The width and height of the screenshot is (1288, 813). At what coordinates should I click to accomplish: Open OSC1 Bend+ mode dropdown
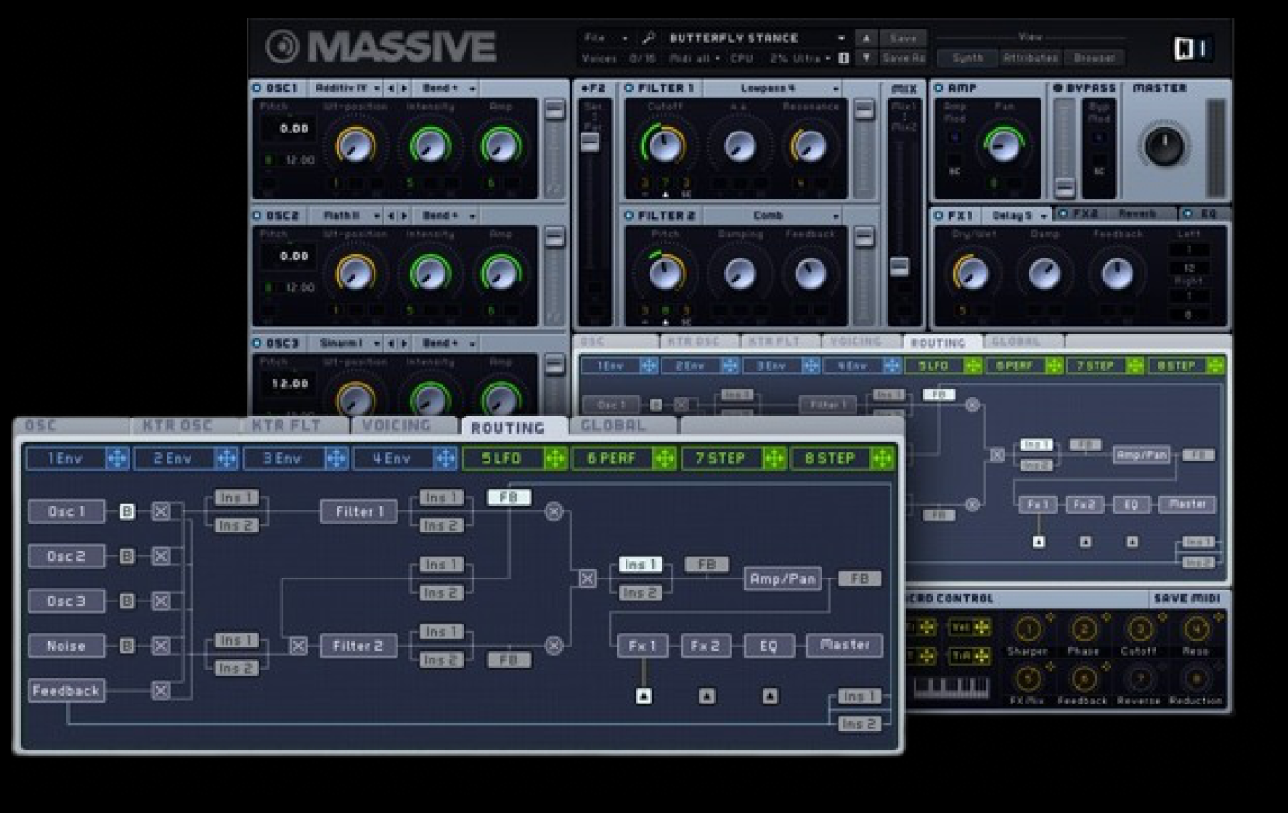click(x=446, y=88)
